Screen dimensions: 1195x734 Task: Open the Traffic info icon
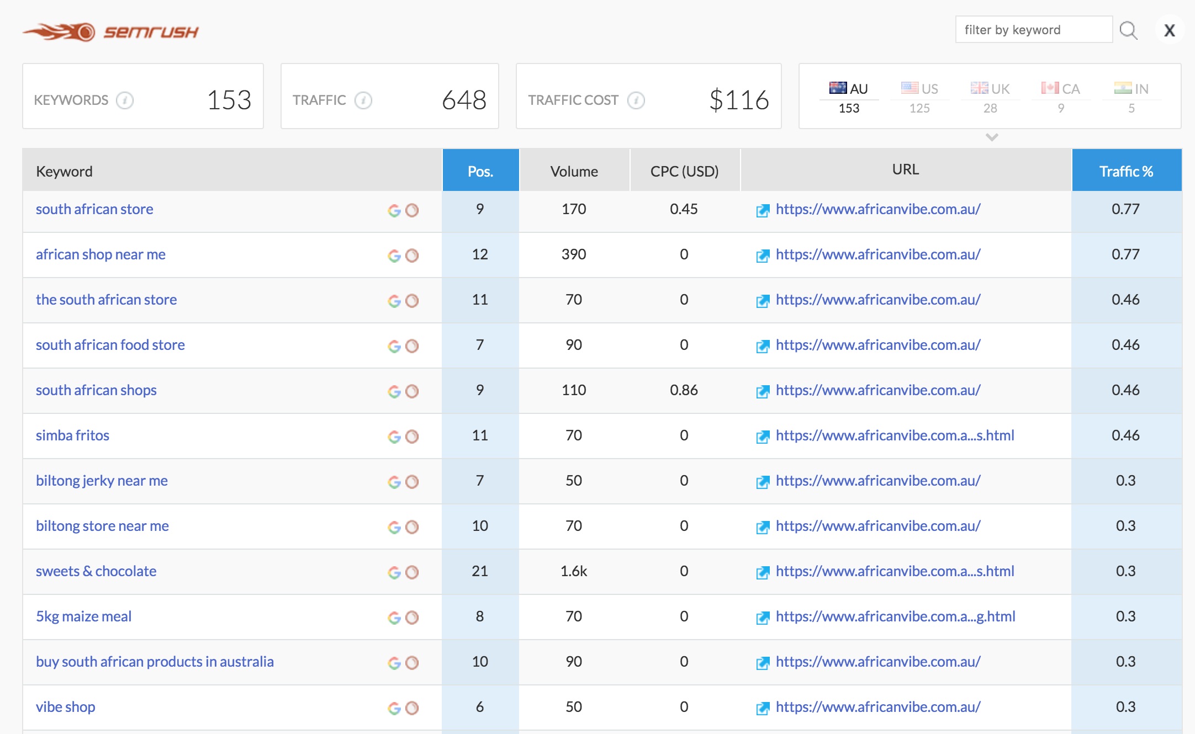363,100
